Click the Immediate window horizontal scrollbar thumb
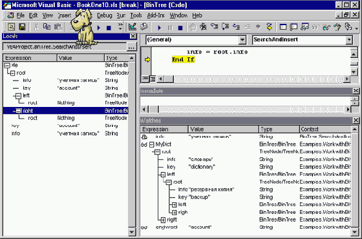362x239 pixels. tap(153, 110)
